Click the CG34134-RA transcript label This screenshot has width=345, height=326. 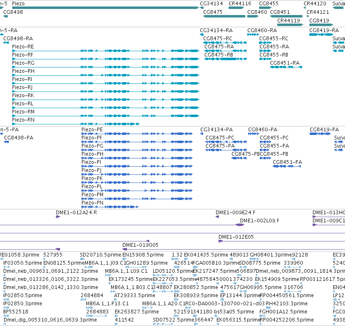[216, 30]
